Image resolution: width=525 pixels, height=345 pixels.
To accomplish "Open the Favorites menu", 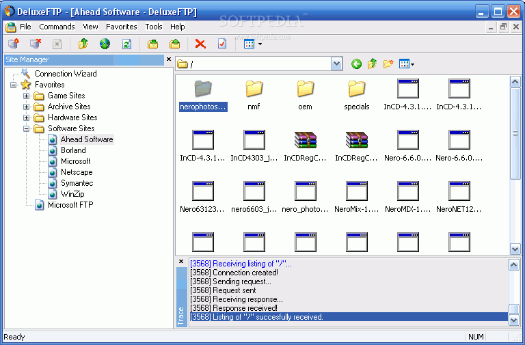I will [122, 27].
